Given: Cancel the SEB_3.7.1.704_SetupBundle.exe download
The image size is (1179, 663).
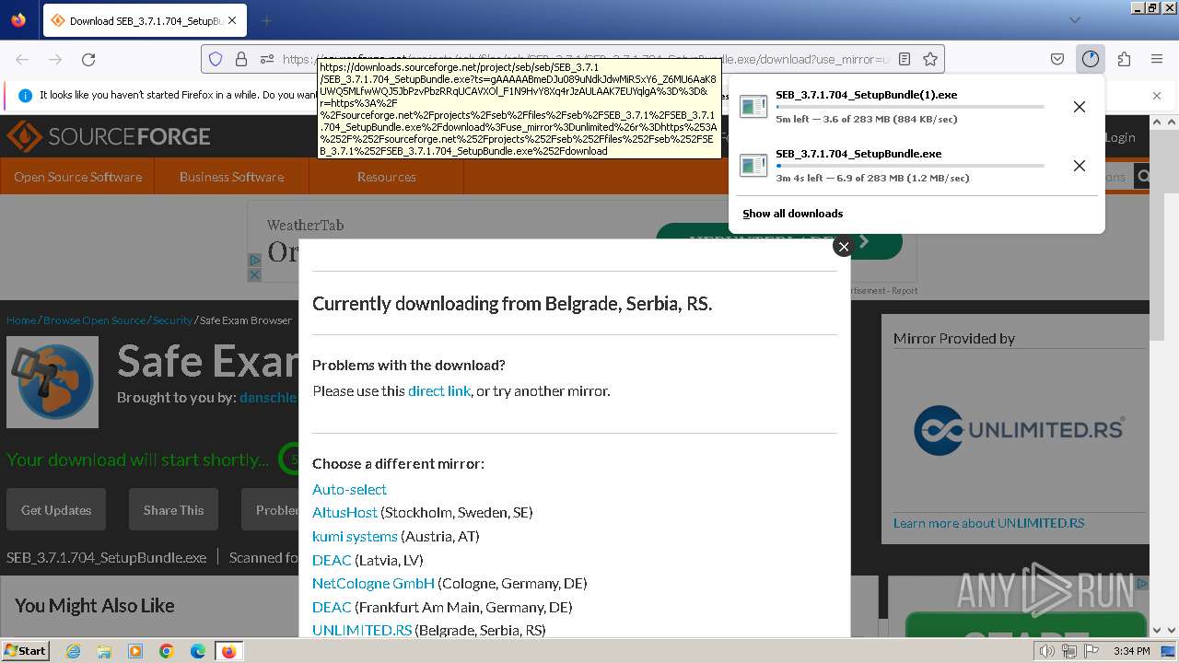Looking at the screenshot, I should point(1079,166).
